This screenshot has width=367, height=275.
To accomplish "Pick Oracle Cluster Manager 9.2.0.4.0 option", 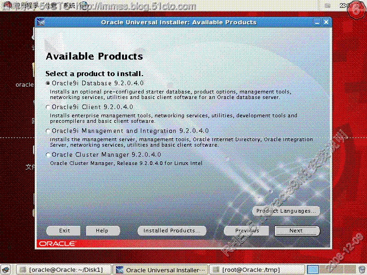I will coord(48,155).
